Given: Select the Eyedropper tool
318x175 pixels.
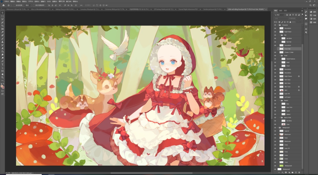Looking at the screenshot, I should click(2, 32).
